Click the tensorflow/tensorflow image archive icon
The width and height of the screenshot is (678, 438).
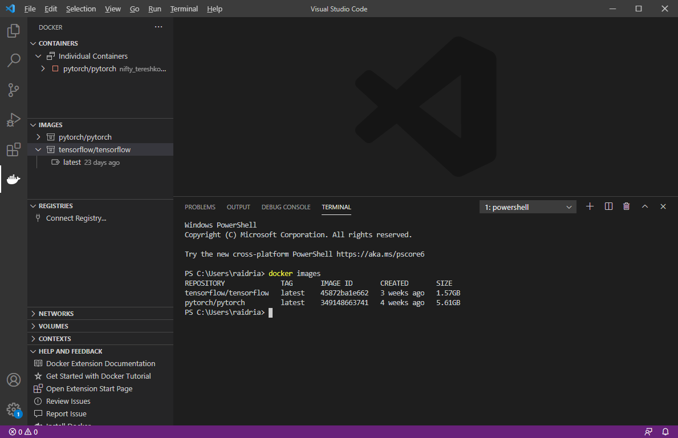click(x=51, y=149)
